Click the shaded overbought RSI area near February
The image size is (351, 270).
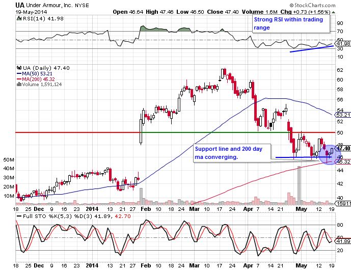pyautogui.click(x=154, y=29)
